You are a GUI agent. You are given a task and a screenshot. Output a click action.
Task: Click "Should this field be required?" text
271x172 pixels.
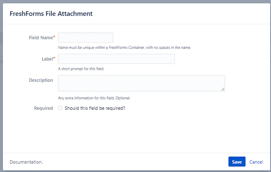tap(95, 108)
